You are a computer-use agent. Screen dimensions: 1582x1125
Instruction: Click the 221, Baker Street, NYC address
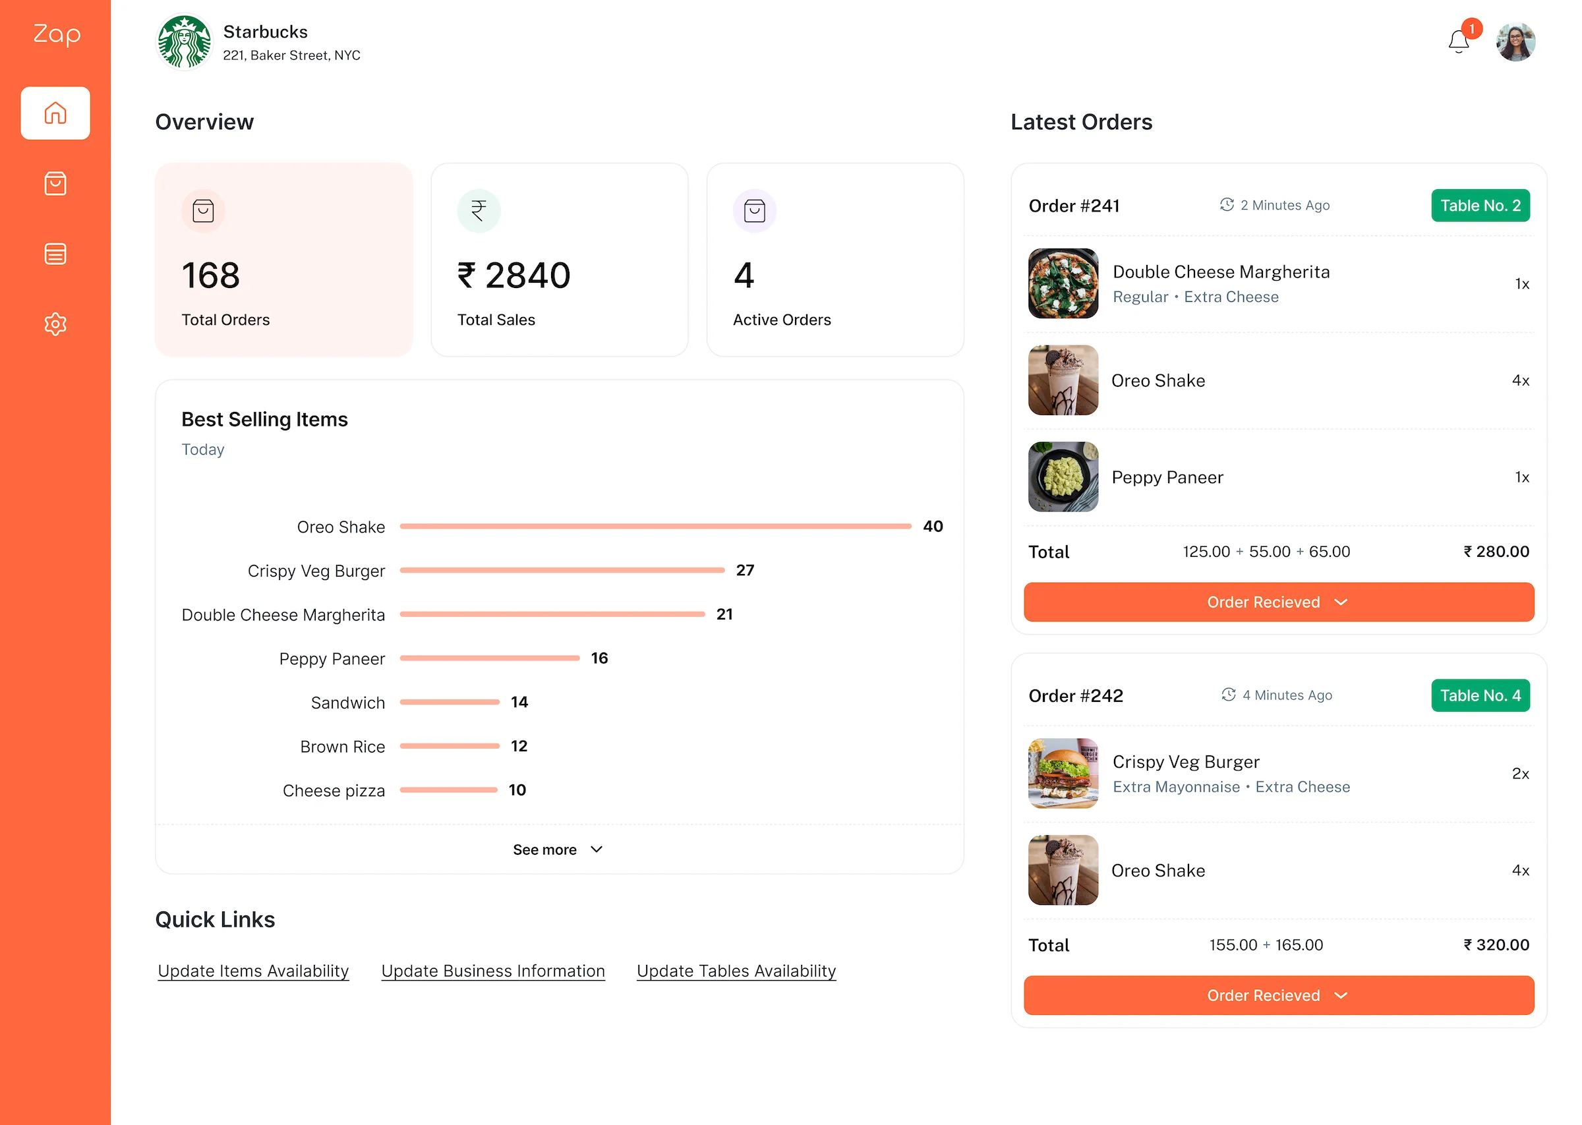pos(291,55)
